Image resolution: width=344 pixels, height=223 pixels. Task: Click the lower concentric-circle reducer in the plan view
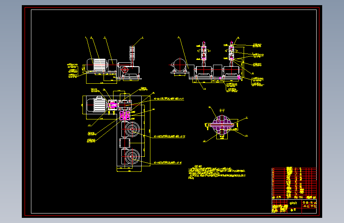pyautogui.click(x=132, y=156)
